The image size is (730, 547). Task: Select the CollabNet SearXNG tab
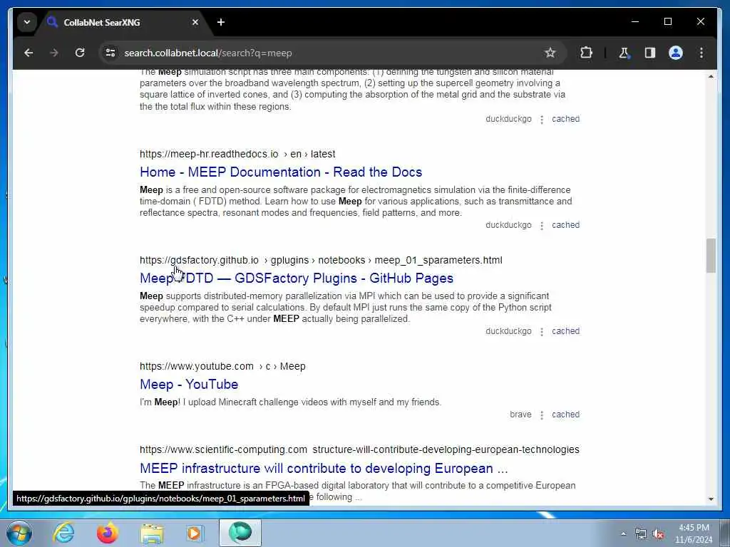pyautogui.click(x=123, y=22)
